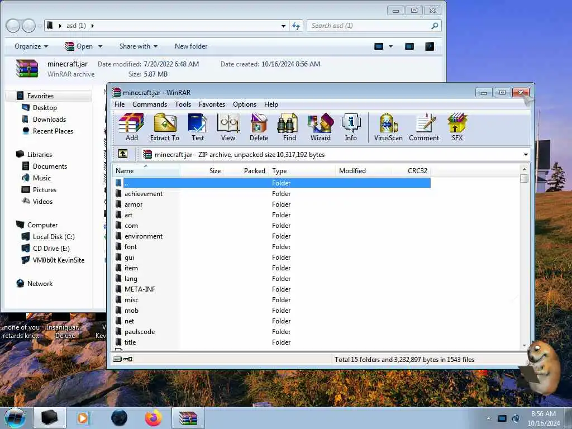Select Pictures library in navigation pane
Screen dimensions: 572x429
pos(40,190)
